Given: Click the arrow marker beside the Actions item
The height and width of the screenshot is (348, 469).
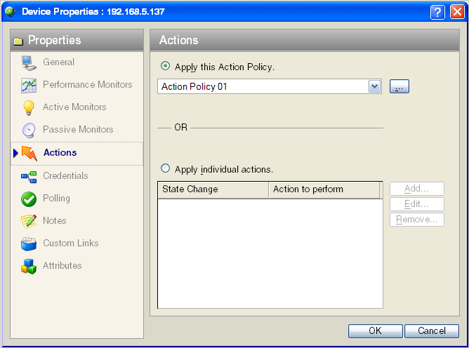Looking at the screenshot, I should pyautogui.click(x=16, y=154).
